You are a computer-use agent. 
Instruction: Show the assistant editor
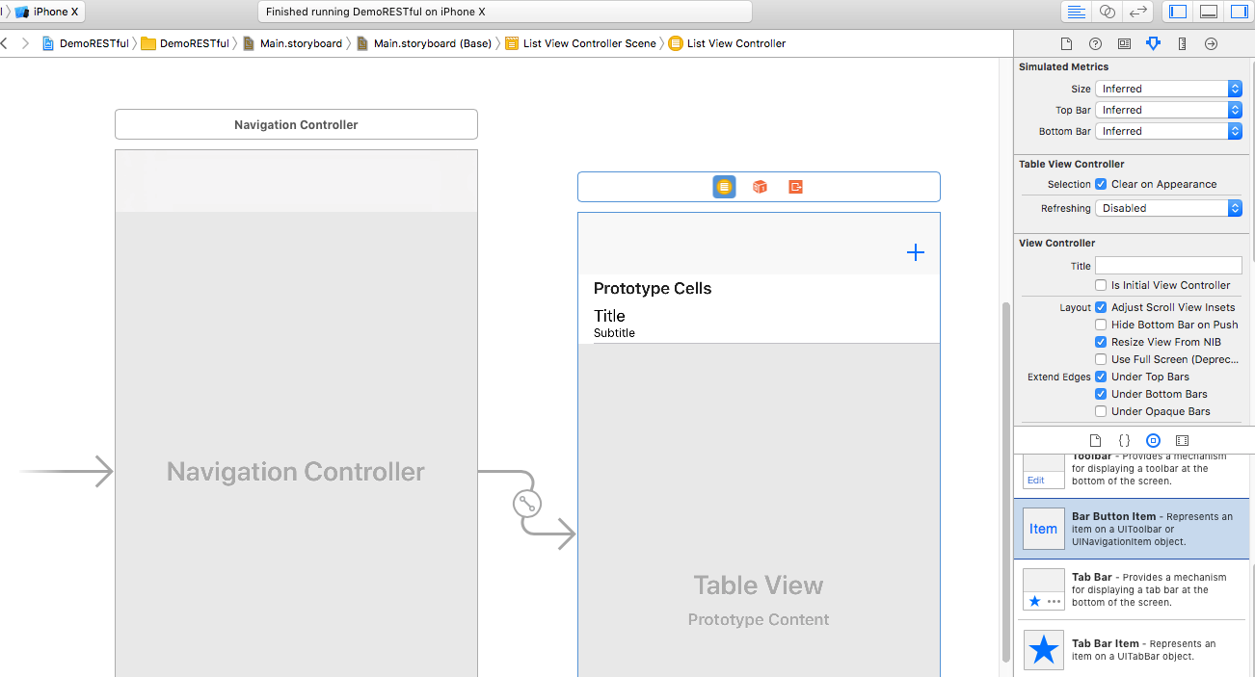pyautogui.click(x=1108, y=12)
